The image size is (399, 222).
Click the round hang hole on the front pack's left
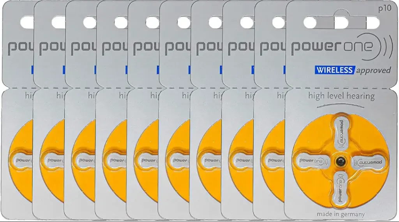(x=310, y=22)
